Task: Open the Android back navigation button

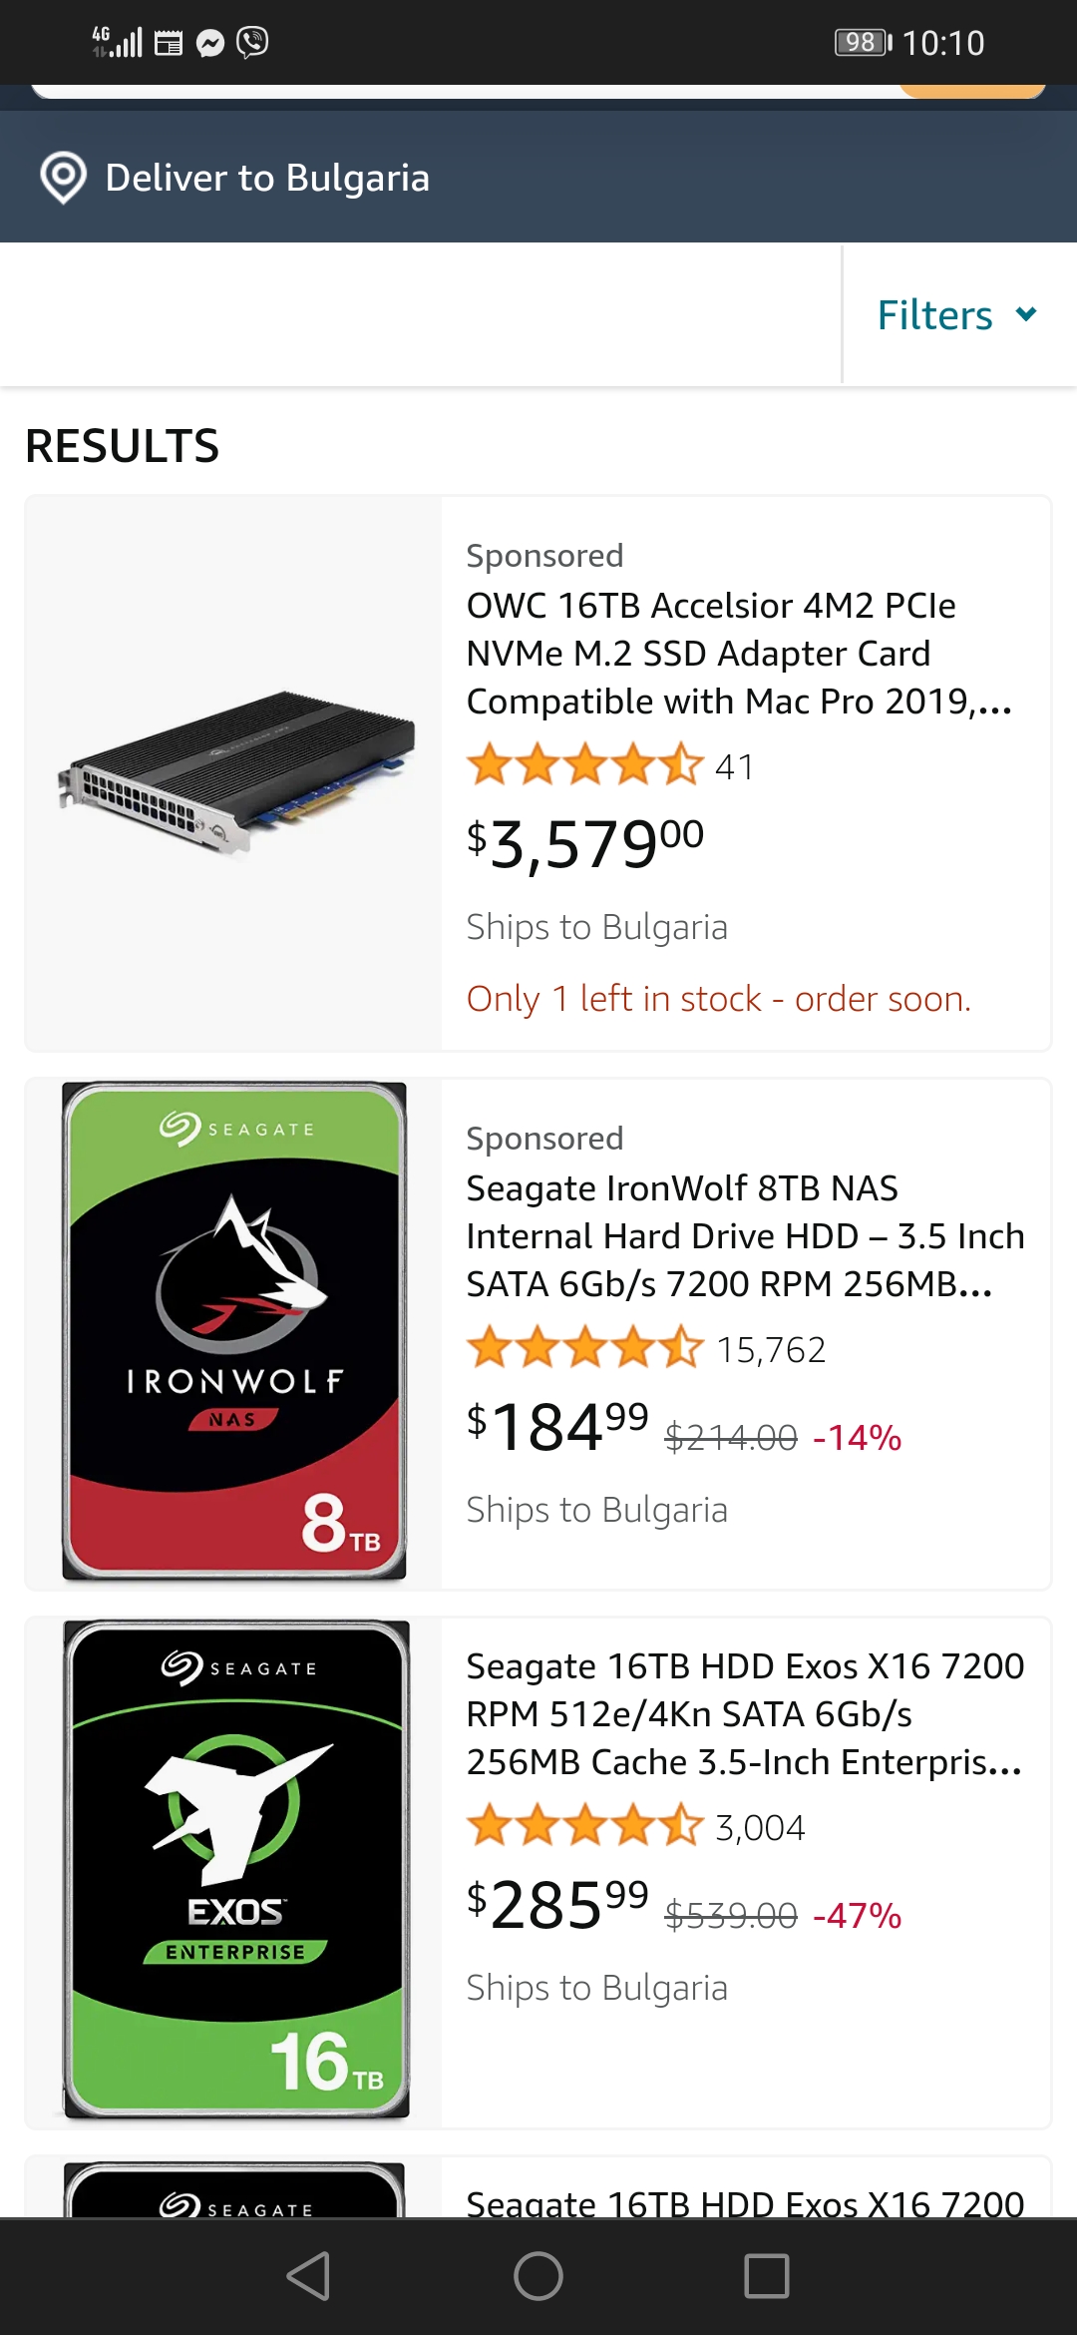Action: point(308,2276)
